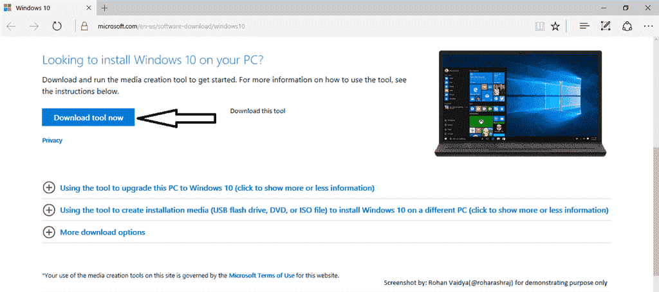The image size is (659, 292).
Task: Click the Windows 10 laptop image
Action: click(x=520, y=103)
